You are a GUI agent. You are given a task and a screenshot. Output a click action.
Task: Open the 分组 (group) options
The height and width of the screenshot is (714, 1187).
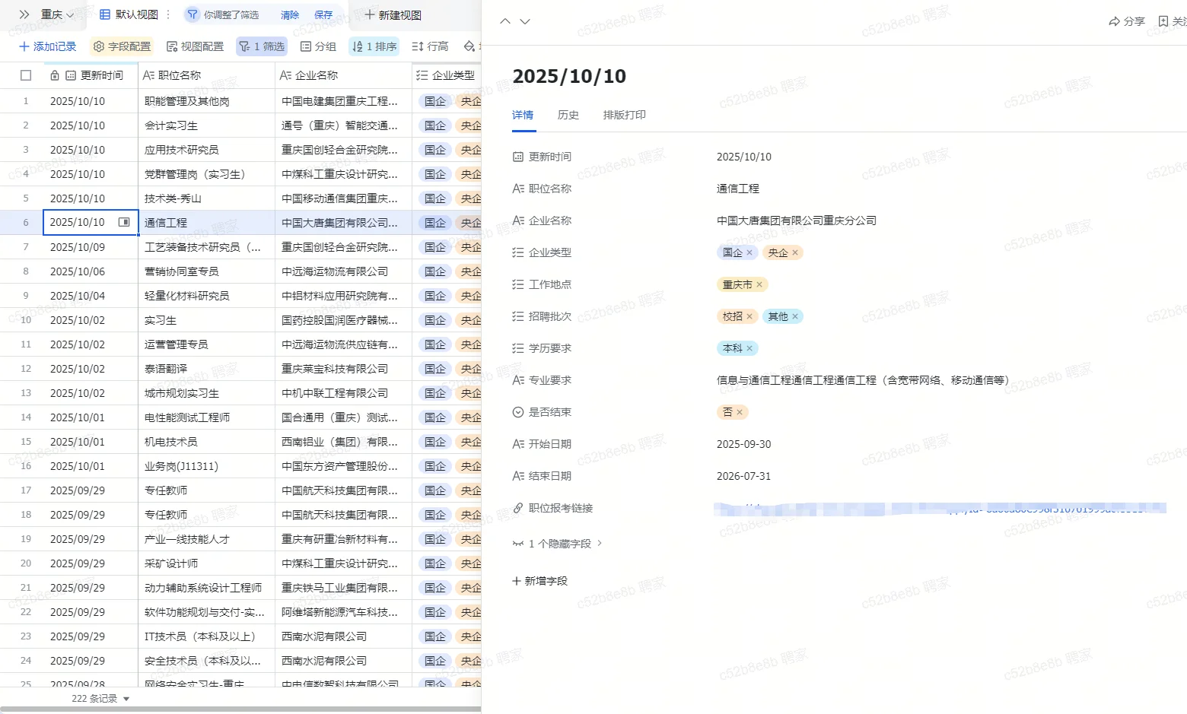(x=318, y=46)
